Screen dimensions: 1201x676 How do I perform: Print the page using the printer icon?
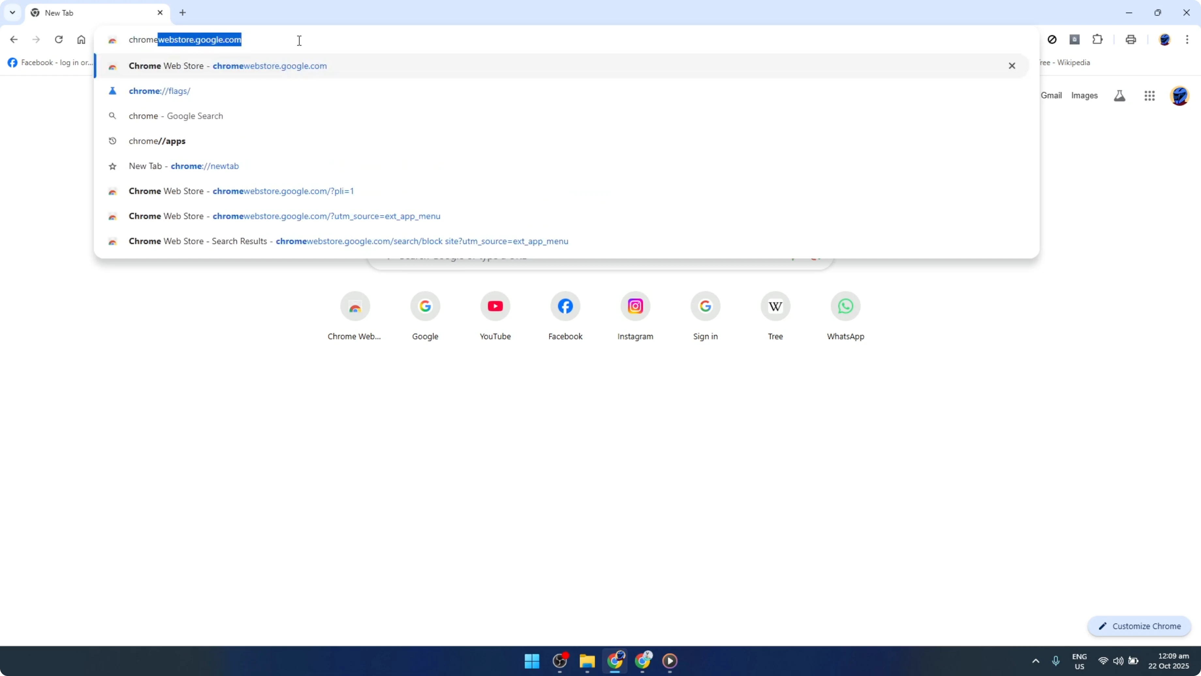1131,39
